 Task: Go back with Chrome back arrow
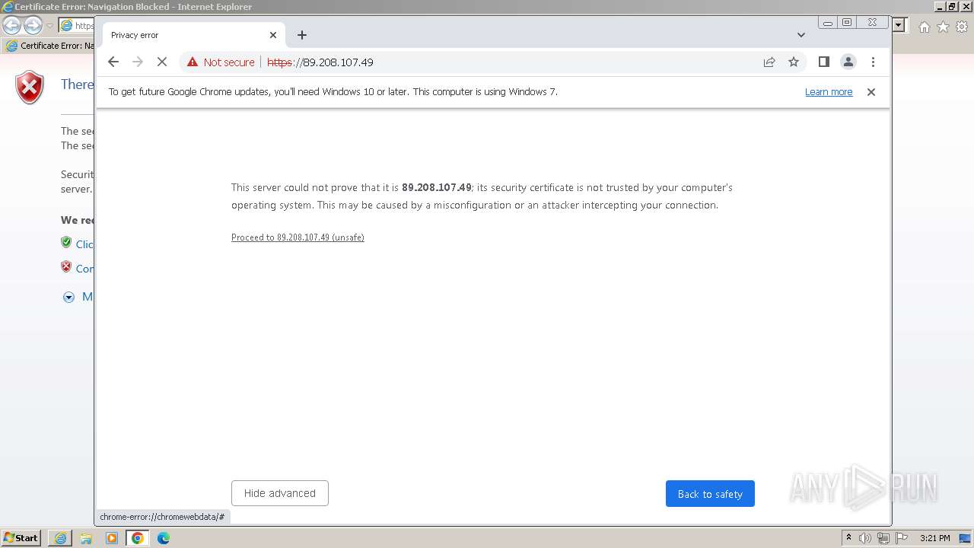113,62
